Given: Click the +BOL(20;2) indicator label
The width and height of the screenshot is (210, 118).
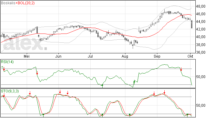Looking at the screenshot, I should pos(25,3).
